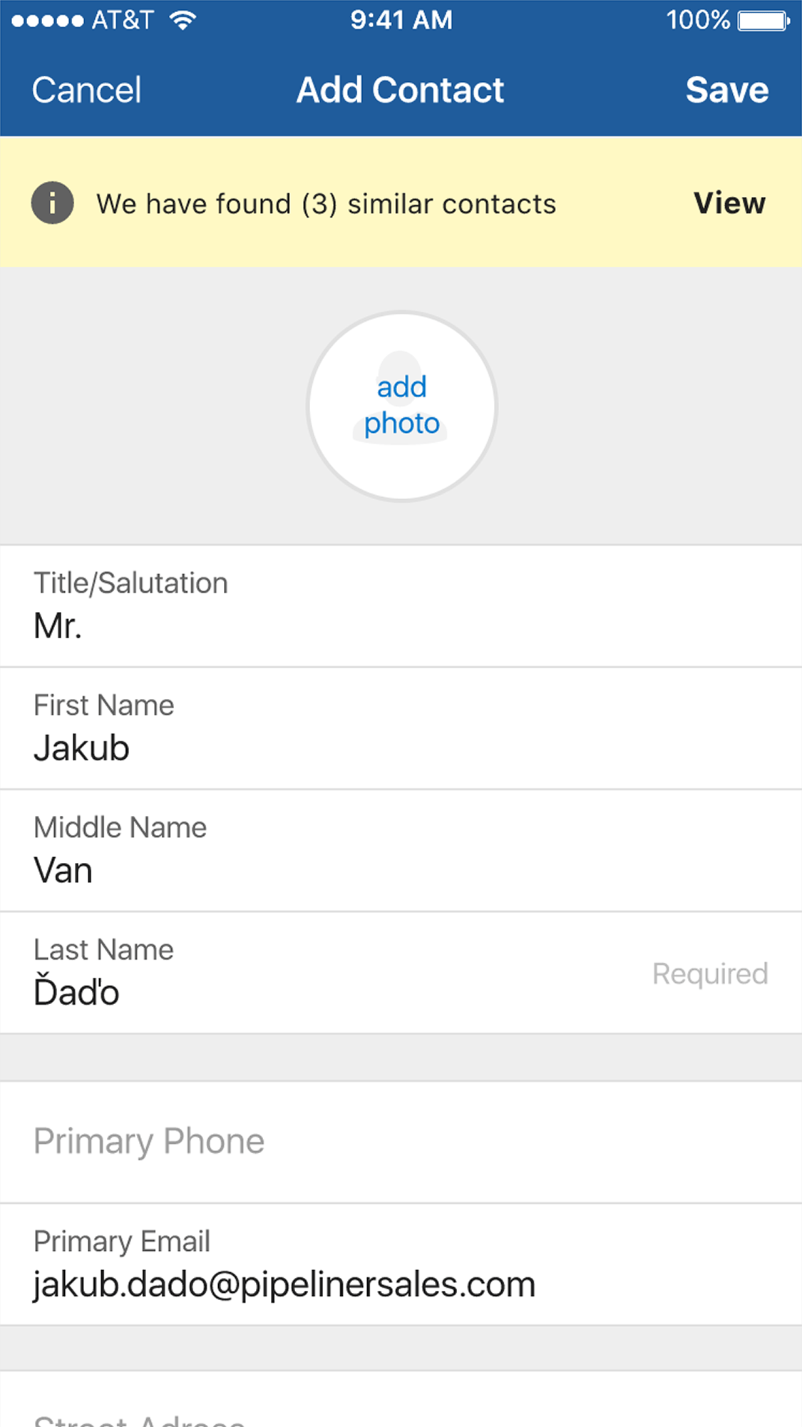Edit the First Name field Jakub

(x=401, y=729)
